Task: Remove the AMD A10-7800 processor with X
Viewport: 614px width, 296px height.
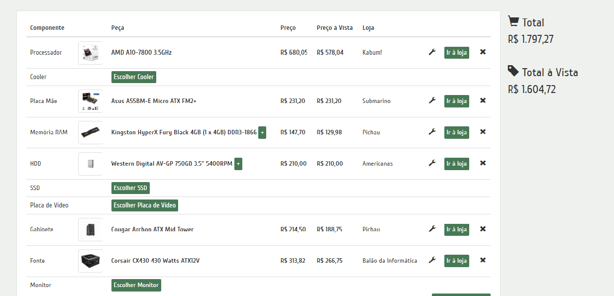Action: coord(483,52)
